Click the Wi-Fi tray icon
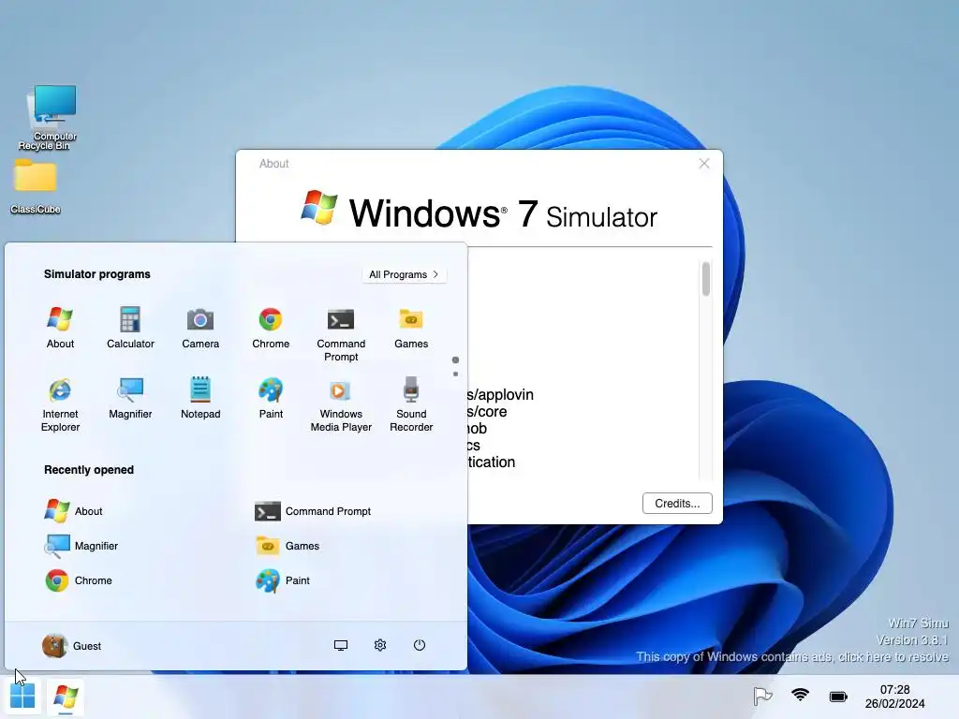 800,696
